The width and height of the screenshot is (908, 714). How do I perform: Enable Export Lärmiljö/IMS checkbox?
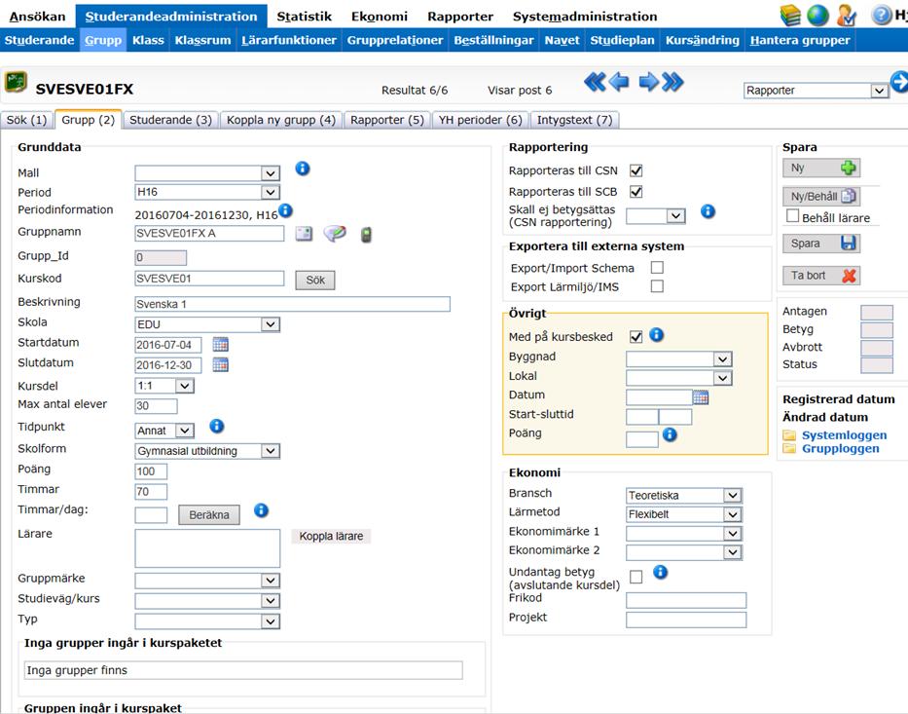pos(657,286)
